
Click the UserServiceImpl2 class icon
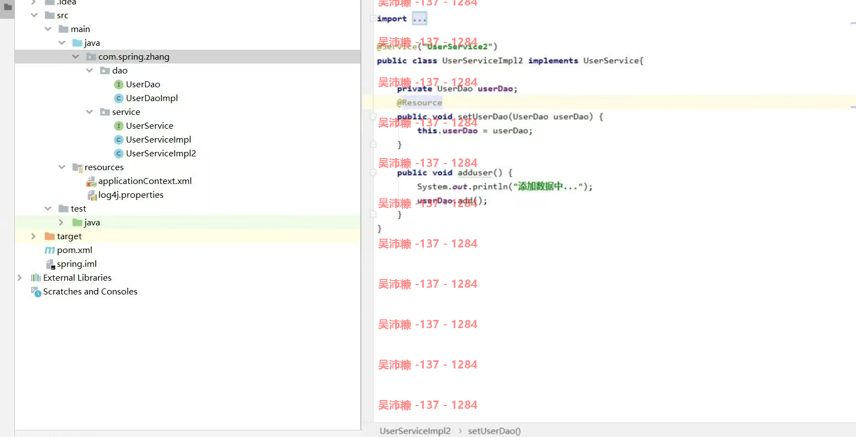click(118, 154)
